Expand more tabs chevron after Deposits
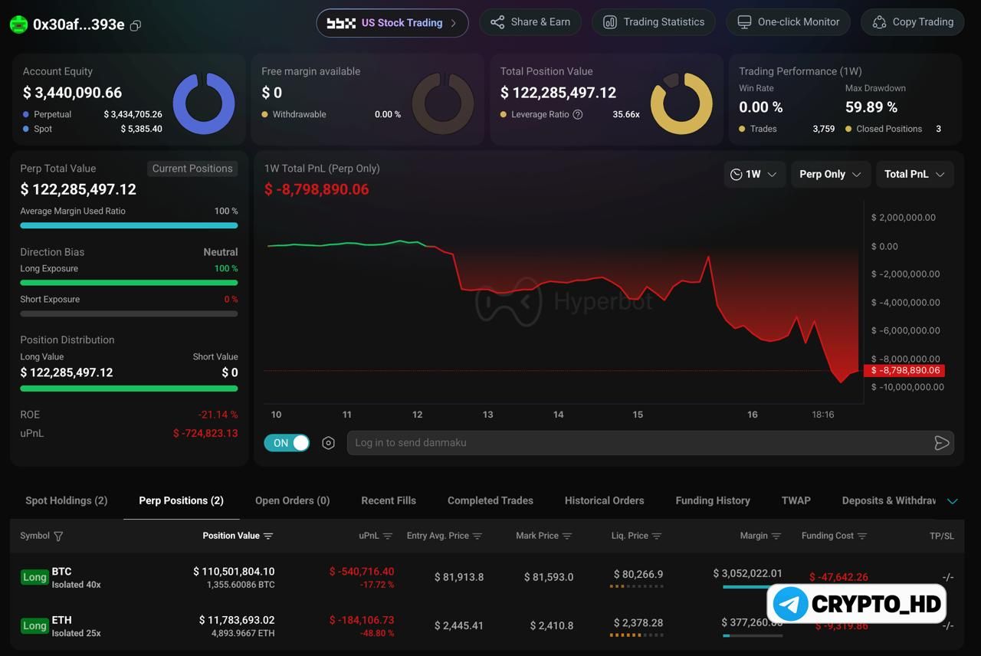Screen dimensions: 981x656 pos(953,501)
